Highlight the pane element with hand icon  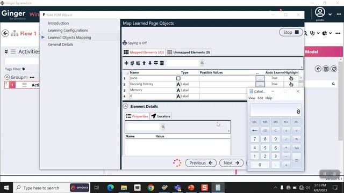291,78
